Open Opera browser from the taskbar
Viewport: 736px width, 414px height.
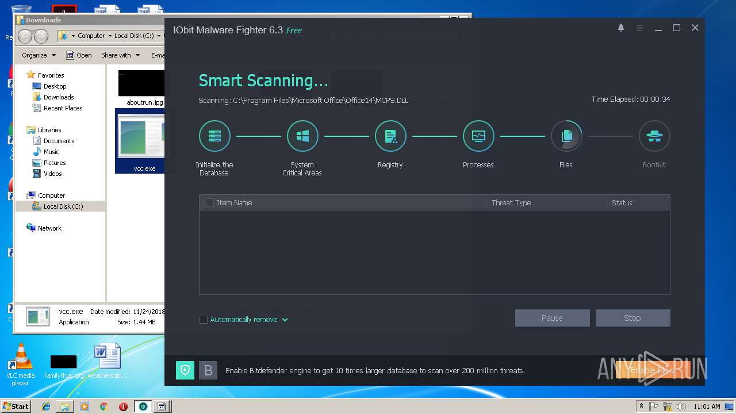click(x=123, y=407)
